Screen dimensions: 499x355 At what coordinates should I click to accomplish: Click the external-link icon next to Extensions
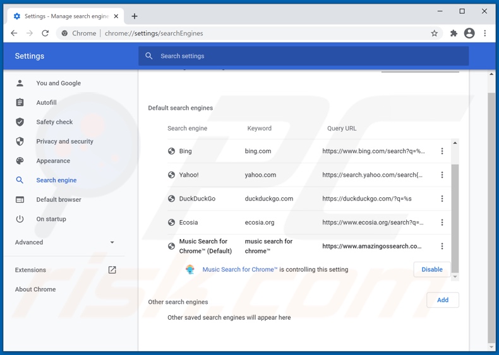112,270
